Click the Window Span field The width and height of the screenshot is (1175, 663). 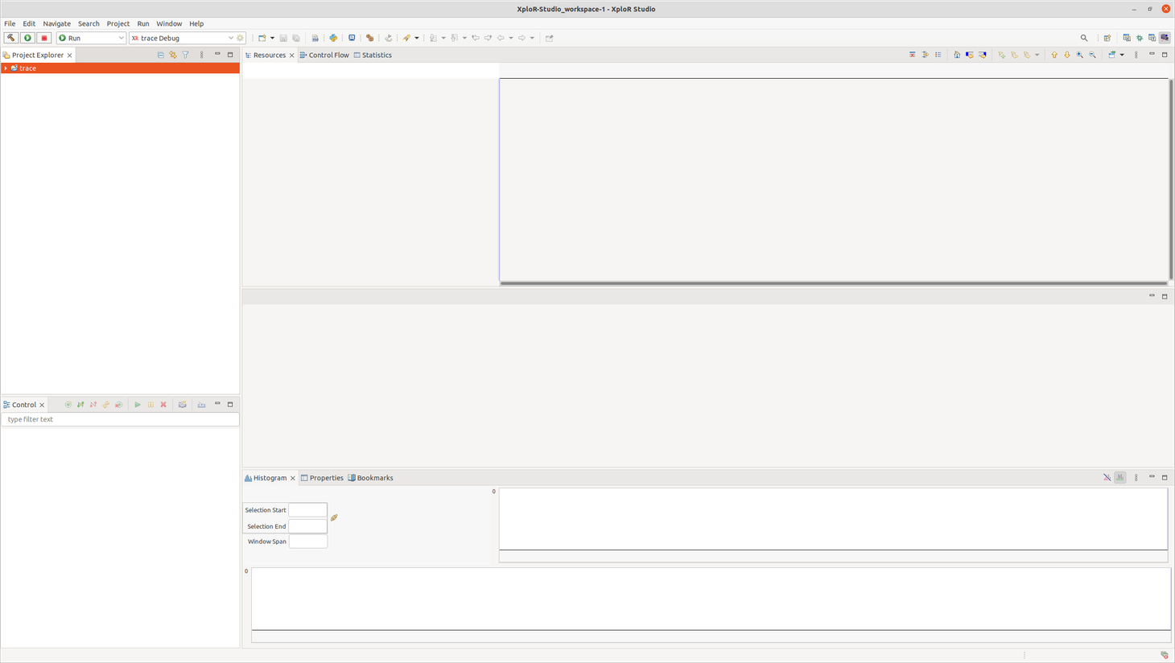pos(308,542)
